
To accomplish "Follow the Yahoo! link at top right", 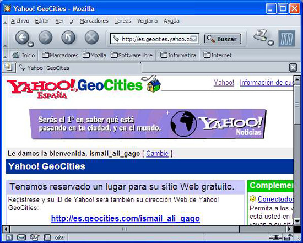I will pos(224,83).
